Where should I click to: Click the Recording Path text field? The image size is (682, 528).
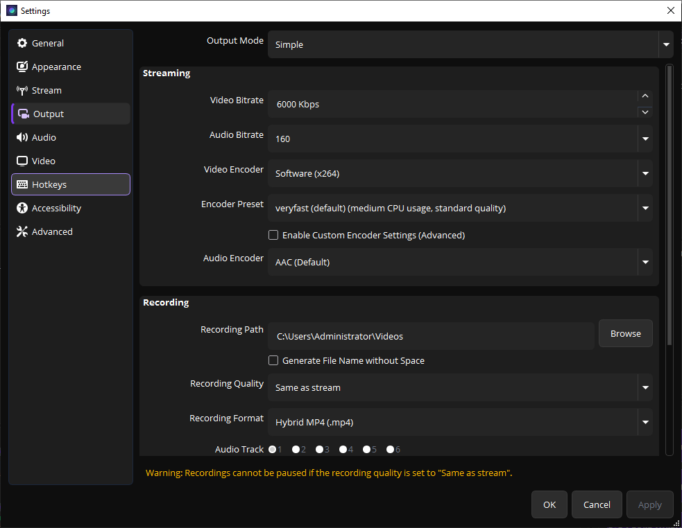(431, 336)
